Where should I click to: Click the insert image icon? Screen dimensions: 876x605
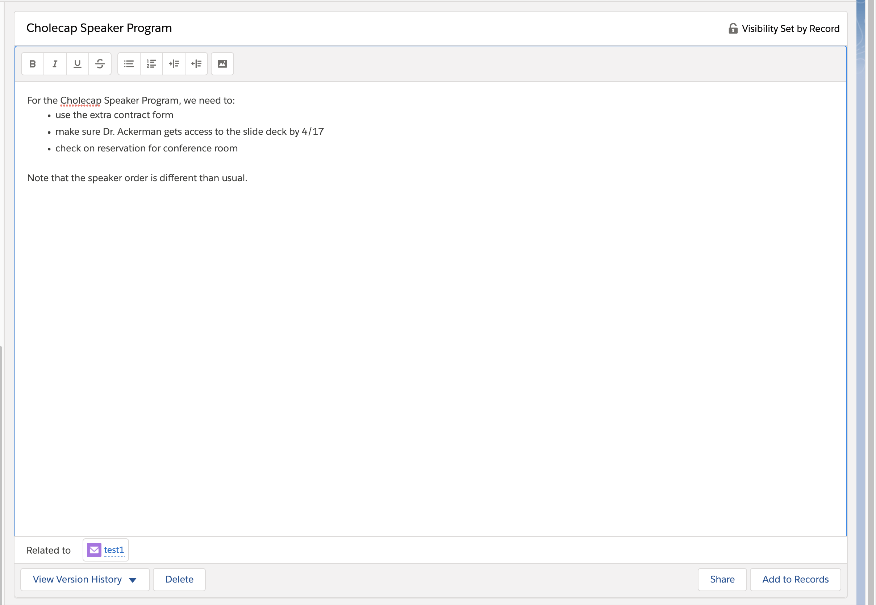222,64
